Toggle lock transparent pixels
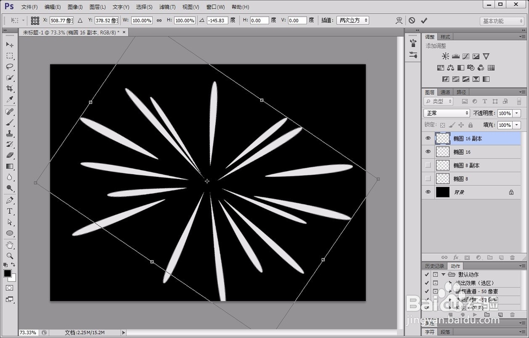This screenshot has height=338, width=529. click(x=443, y=125)
